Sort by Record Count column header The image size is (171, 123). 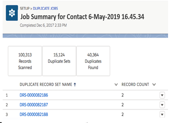pyautogui.click(x=135, y=85)
